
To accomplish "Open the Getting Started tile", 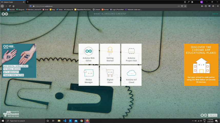I will (110, 54).
